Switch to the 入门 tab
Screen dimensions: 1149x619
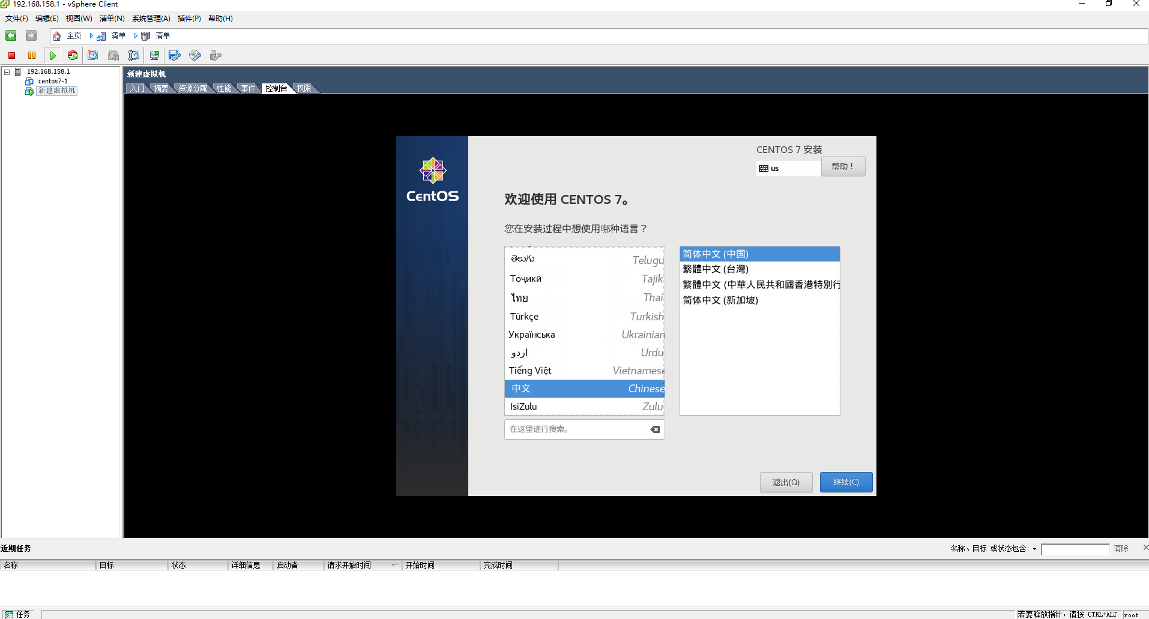(x=137, y=88)
